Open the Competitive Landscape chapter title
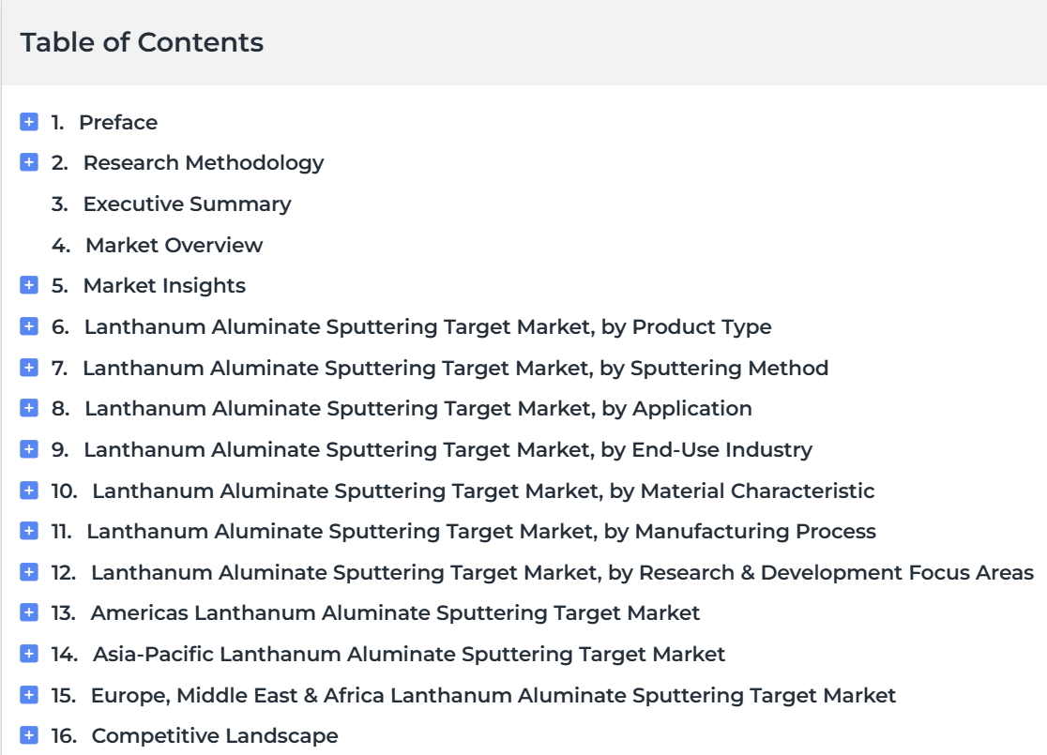Image resolution: width=1047 pixels, height=755 pixels. point(215,735)
